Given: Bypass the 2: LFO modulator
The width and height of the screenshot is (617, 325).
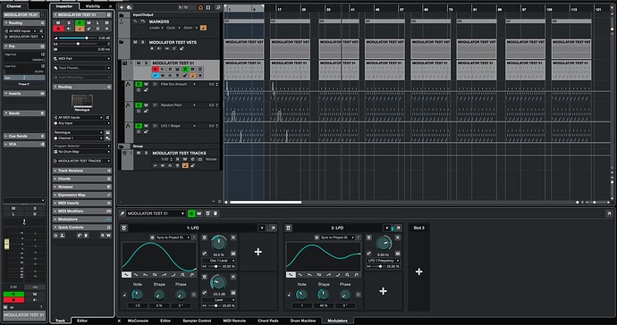Looking at the screenshot, I should point(289,228).
